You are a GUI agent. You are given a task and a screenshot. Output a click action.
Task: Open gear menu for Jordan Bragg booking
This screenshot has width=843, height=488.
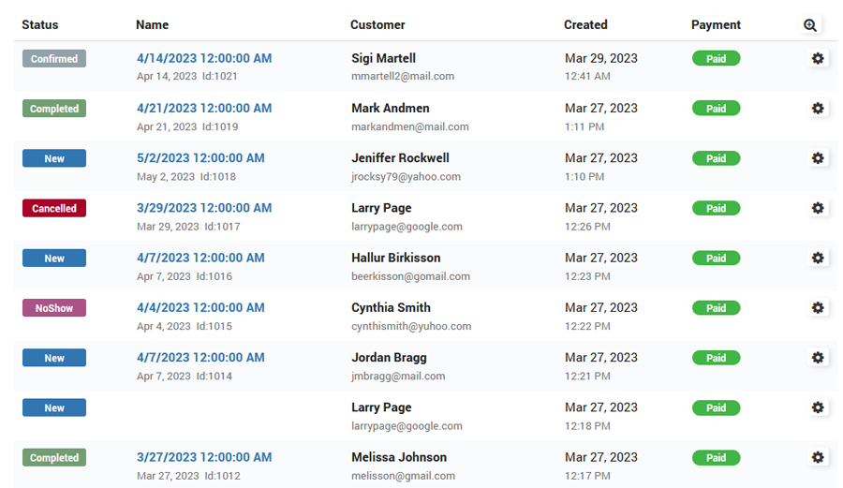click(x=818, y=357)
